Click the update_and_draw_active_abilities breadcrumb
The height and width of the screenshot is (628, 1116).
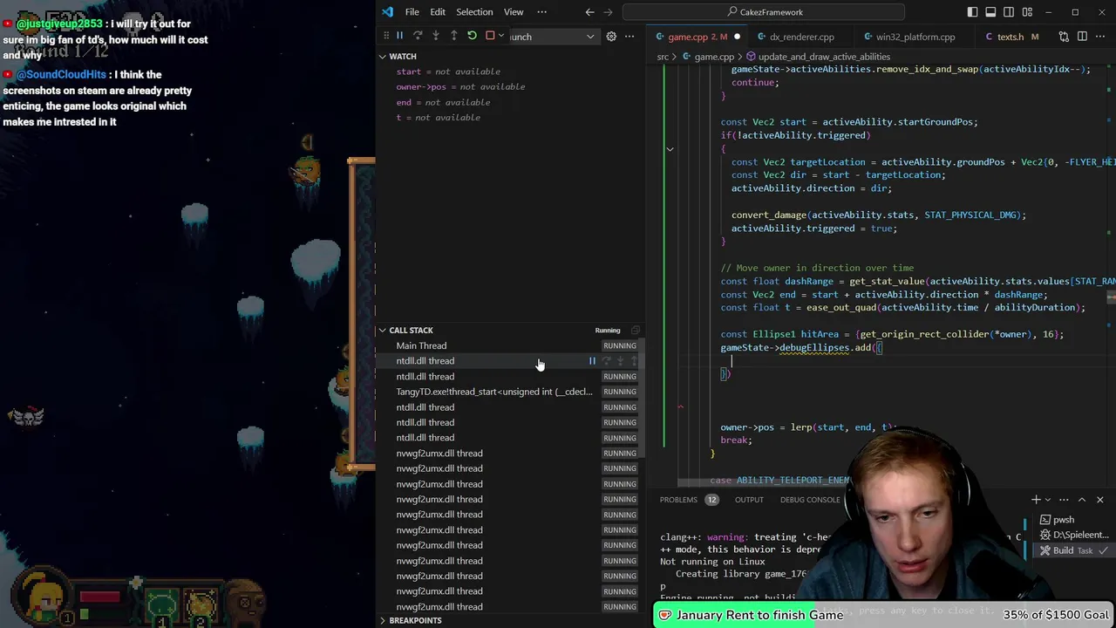pos(818,57)
